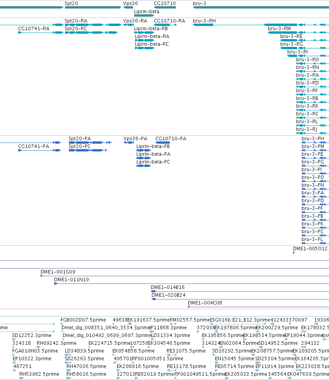Image resolution: width=329 pixels, height=380 pixels.
Task: Click protein CG10710-PA
Action: pyautogui.click(x=162, y=143)
